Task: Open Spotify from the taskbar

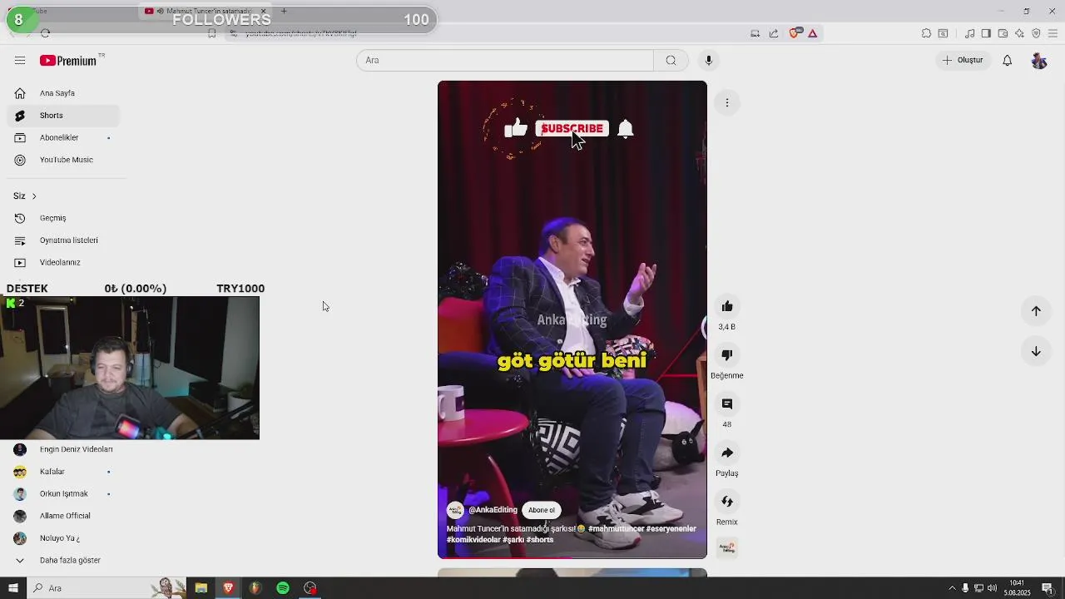Action: 283,588
